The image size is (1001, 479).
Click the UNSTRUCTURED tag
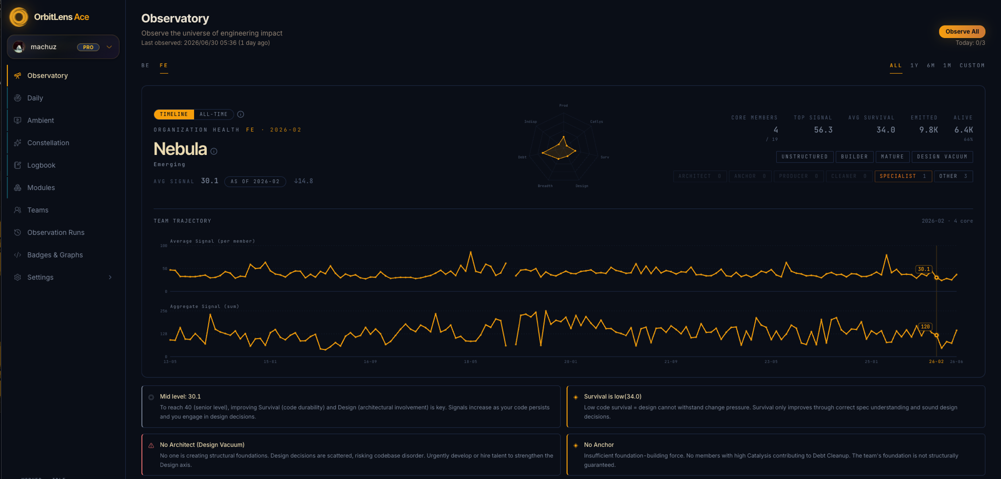805,156
